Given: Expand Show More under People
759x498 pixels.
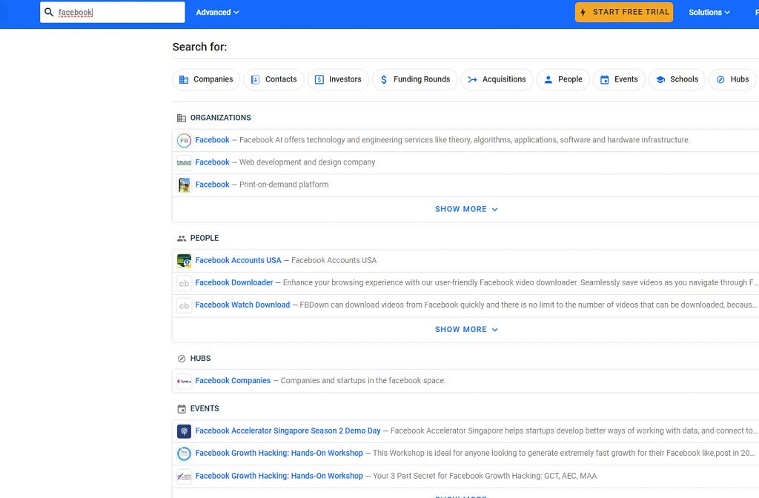Looking at the screenshot, I should [466, 330].
